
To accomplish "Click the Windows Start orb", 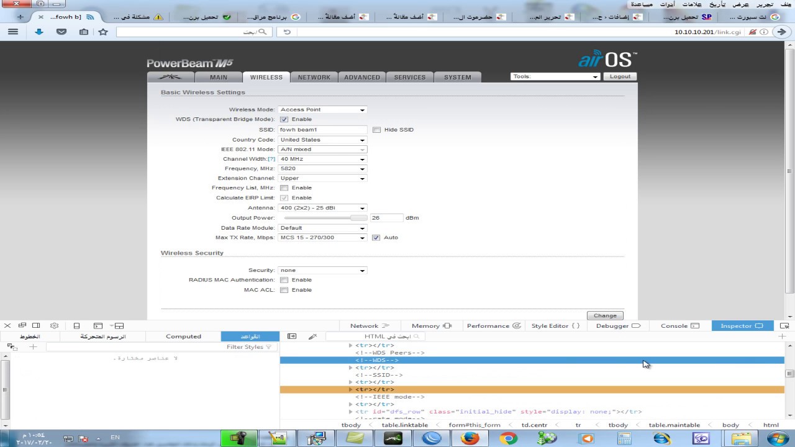I will coord(778,438).
